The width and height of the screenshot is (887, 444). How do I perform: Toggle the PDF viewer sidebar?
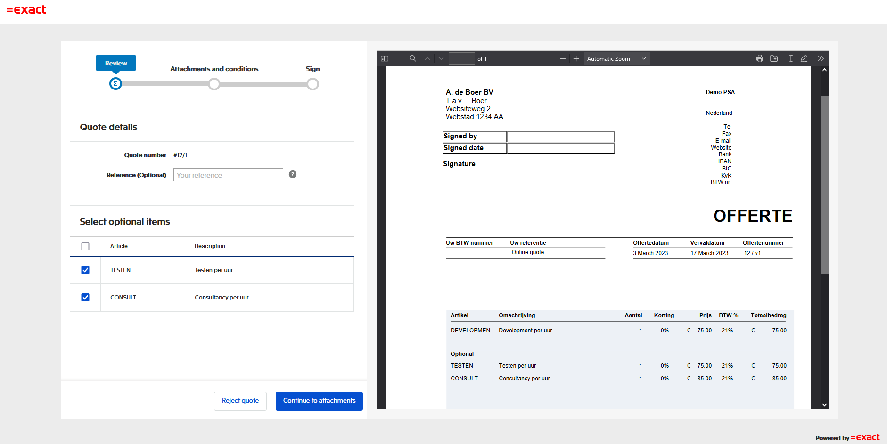385,58
